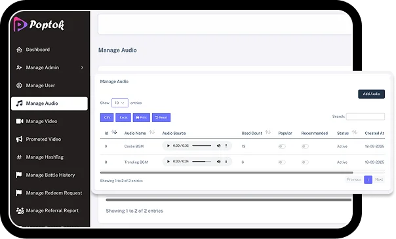Click the music note Manage Audio icon
Image resolution: width=396 pixels, height=239 pixels.
(x=19, y=103)
